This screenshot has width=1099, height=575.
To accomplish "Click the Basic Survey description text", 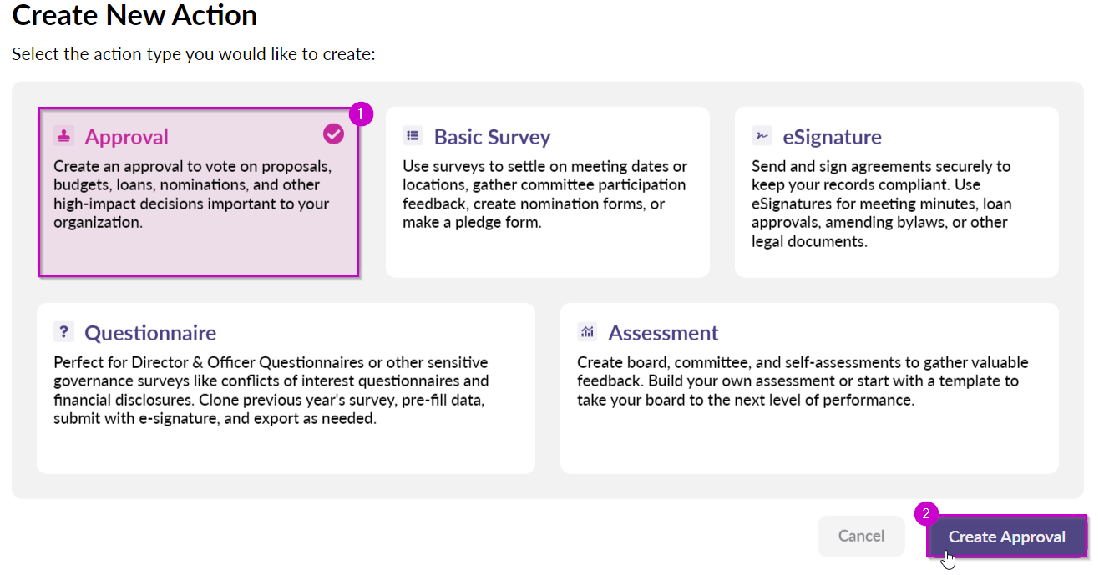I will coord(544,194).
